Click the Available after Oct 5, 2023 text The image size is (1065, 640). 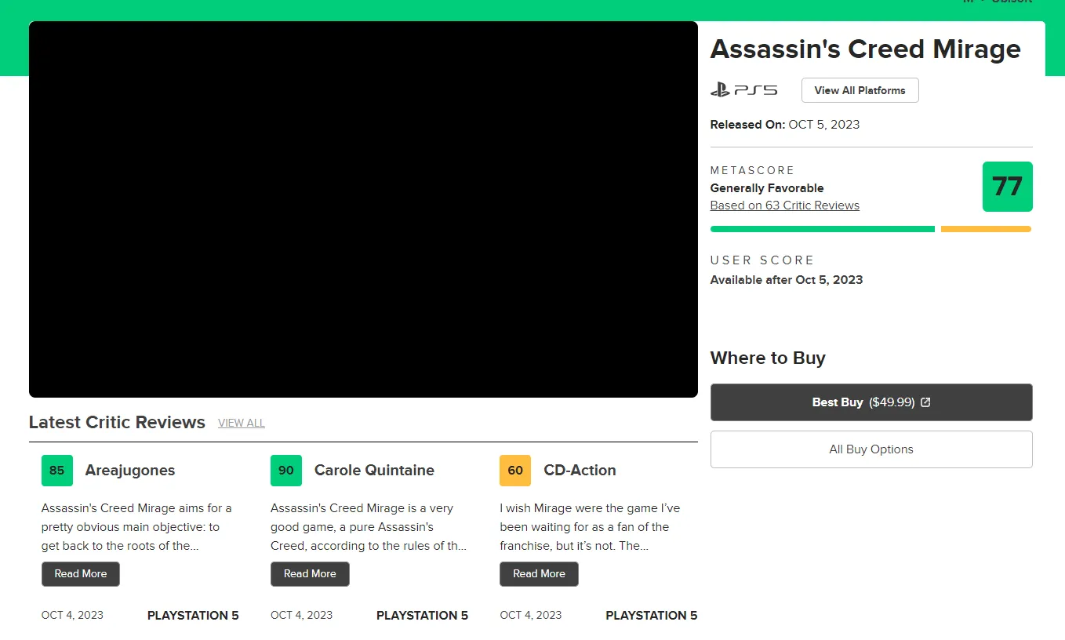pyautogui.click(x=787, y=280)
